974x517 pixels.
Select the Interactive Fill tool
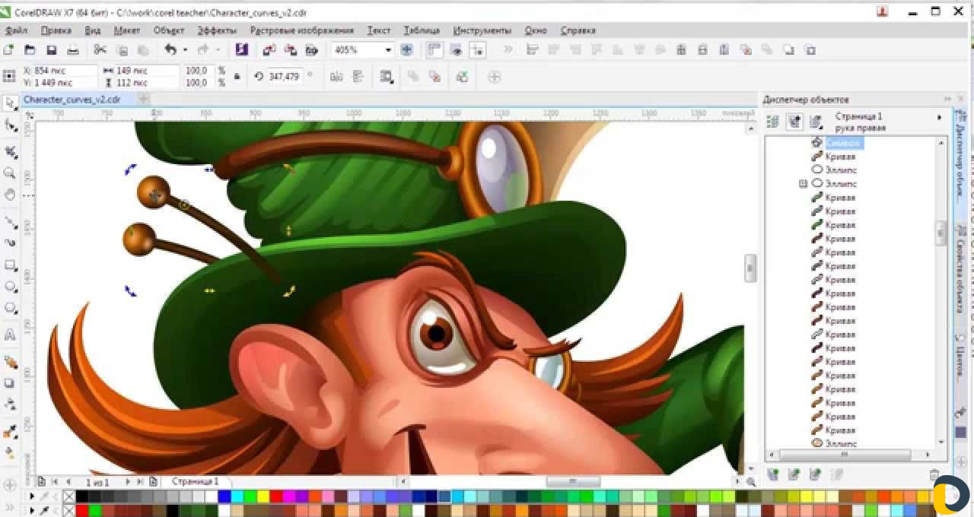pyautogui.click(x=10, y=453)
